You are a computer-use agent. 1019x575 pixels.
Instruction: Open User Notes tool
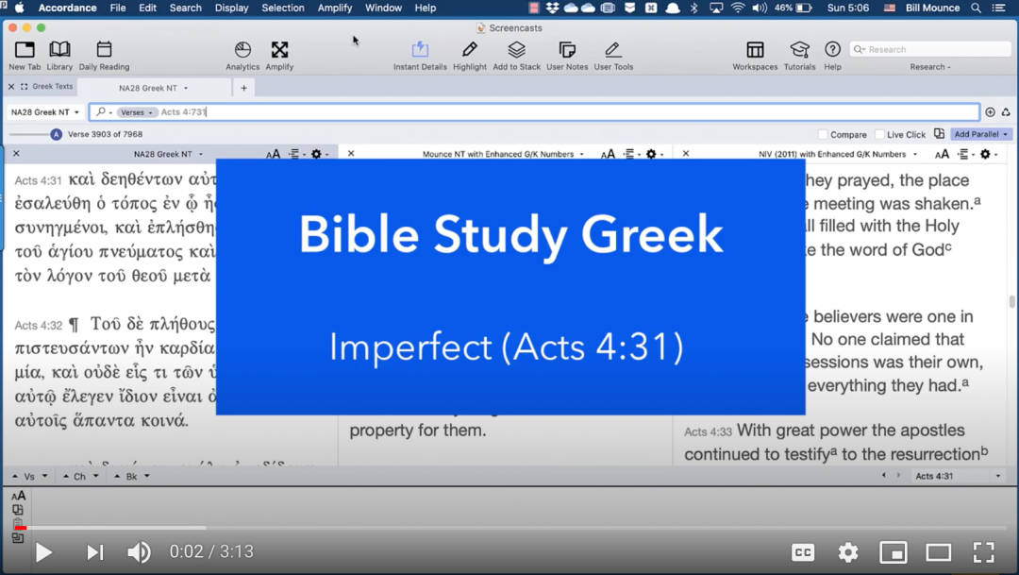click(x=567, y=50)
